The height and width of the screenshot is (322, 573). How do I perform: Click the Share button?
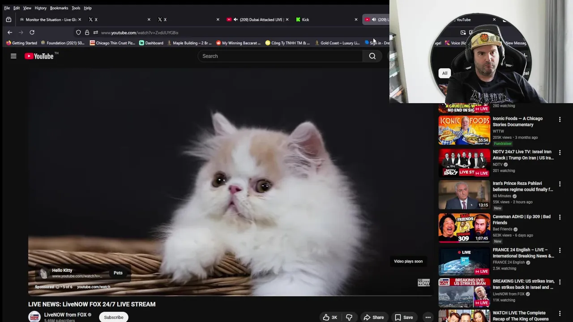pos(374,317)
